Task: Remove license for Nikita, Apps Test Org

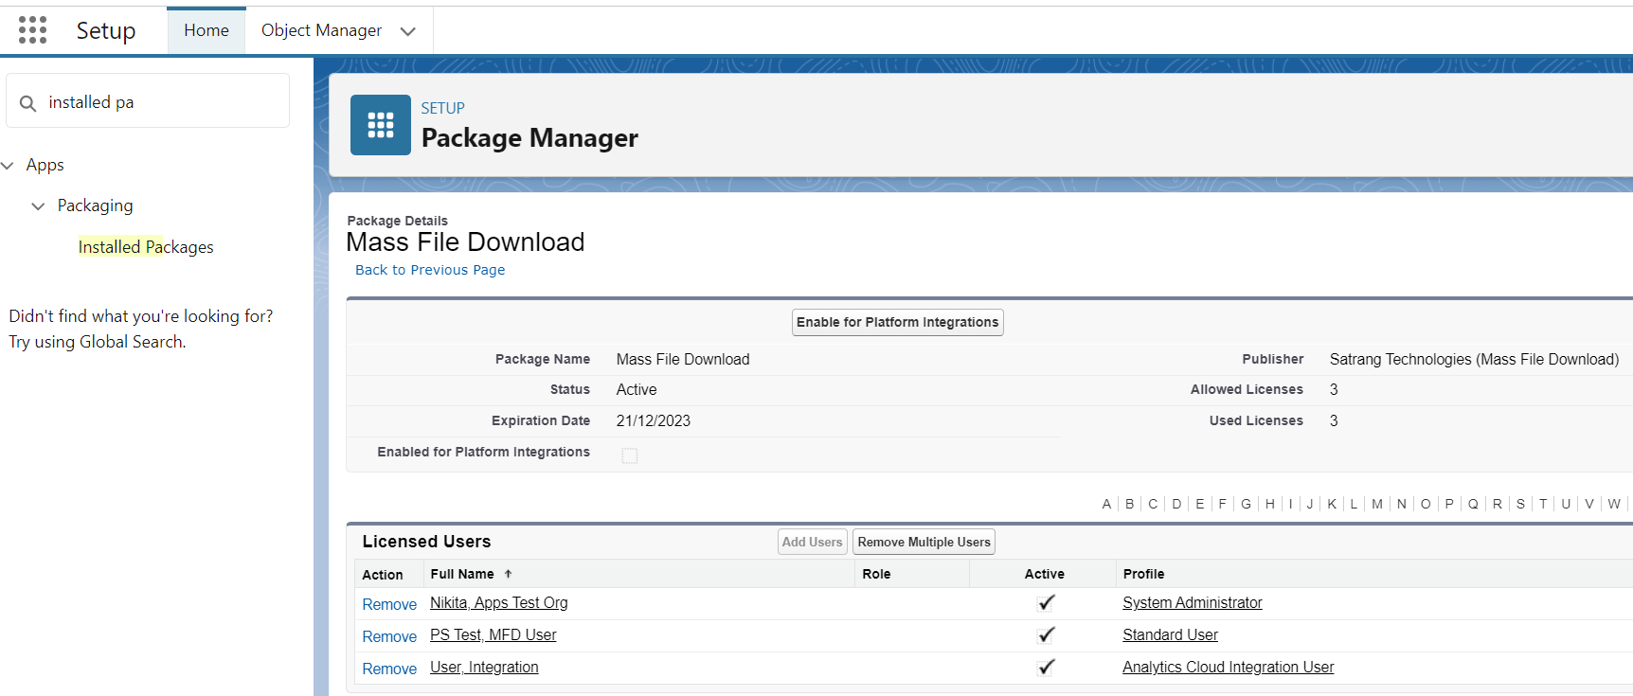Action: click(x=389, y=604)
